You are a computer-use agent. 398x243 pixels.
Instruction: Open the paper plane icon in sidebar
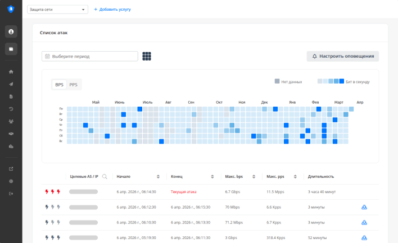click(x=11, y=84)
